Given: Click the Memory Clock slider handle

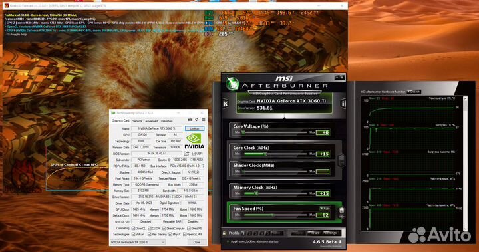Looking at the screenshot, I should (256, 193).
